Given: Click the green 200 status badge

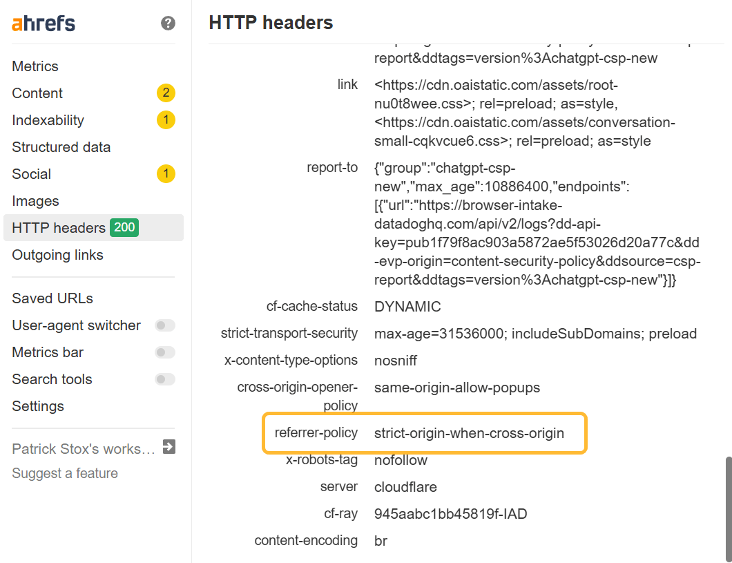Looking at the screenshot, I should (124, 227).
